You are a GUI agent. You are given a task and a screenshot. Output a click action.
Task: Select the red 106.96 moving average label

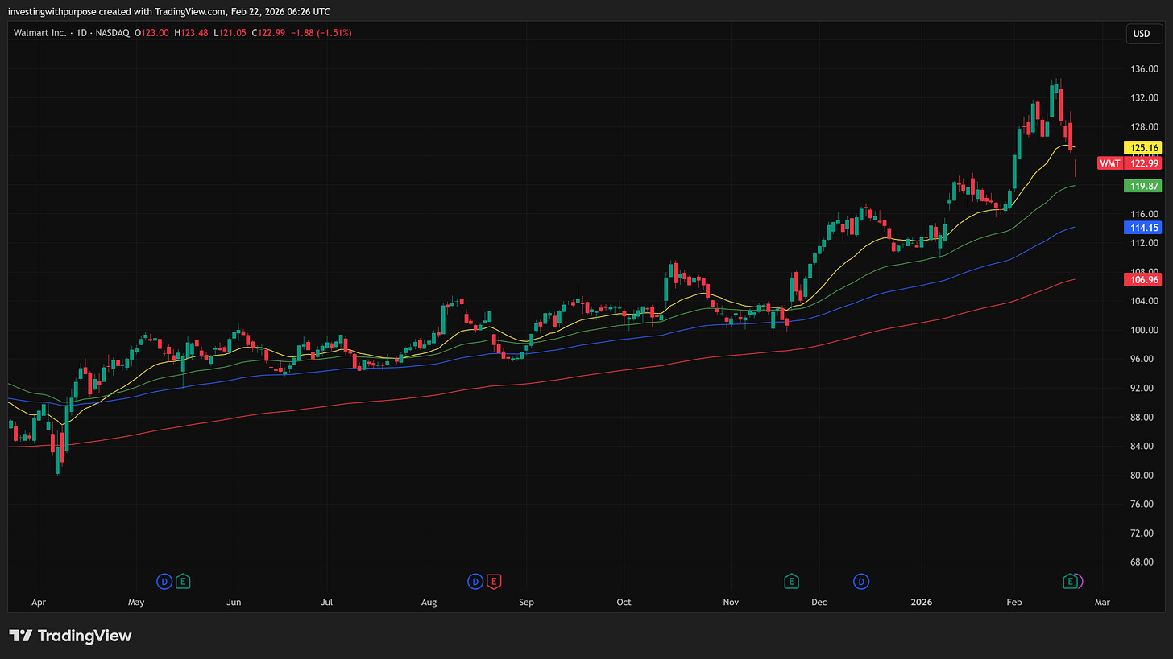coord(1142,279)
